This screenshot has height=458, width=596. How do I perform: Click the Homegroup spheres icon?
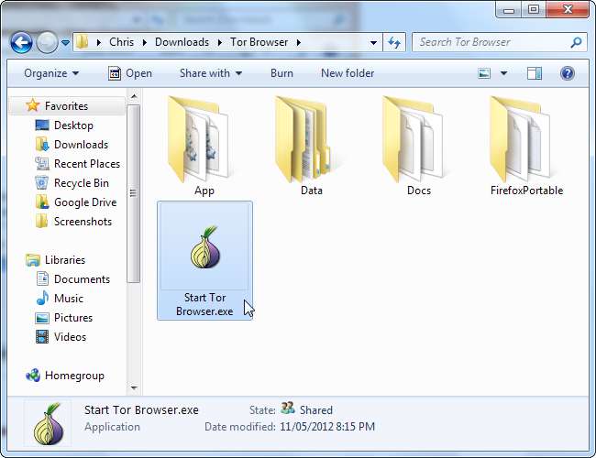pos(33,376)
